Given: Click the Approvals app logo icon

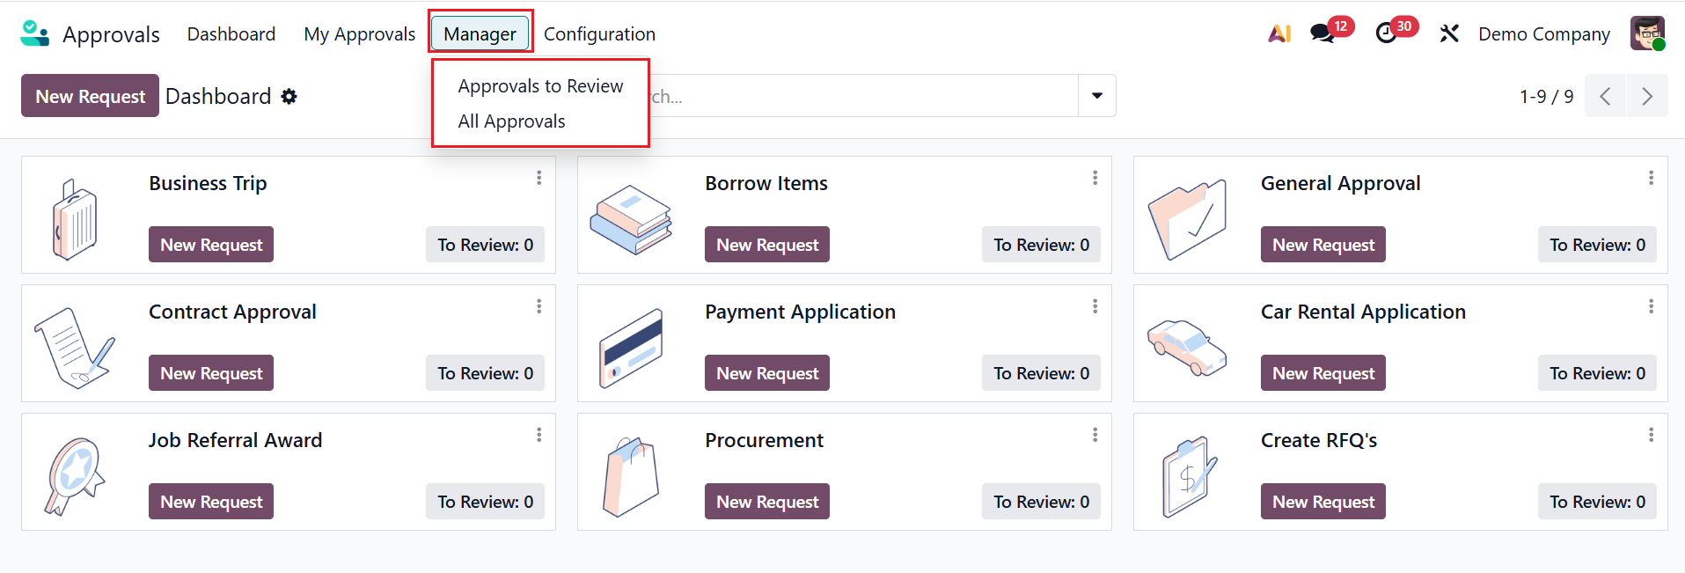Looking at the screenshot, I should click(x=34, y=33).
